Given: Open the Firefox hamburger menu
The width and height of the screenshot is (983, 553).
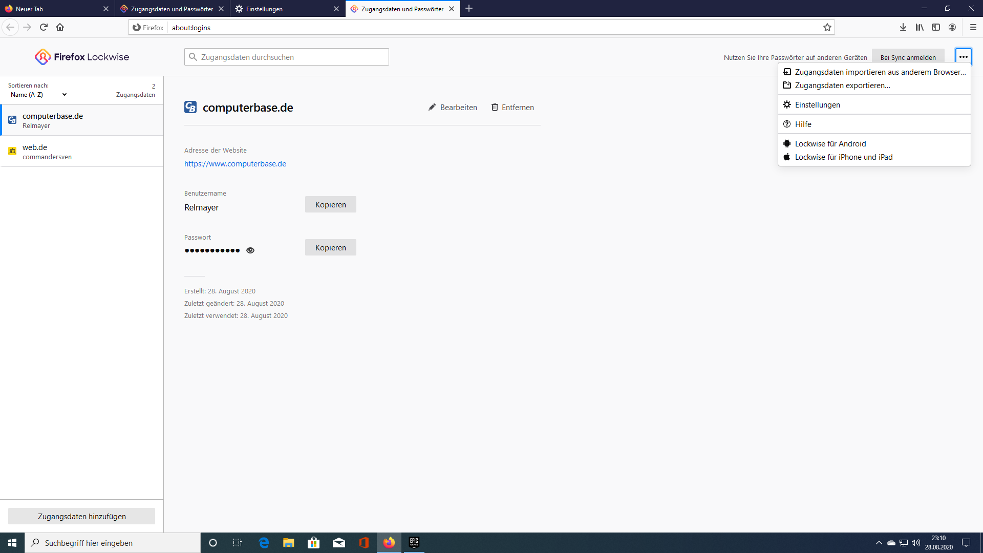Looking at the screenshot, I should [x=973, y=28].
